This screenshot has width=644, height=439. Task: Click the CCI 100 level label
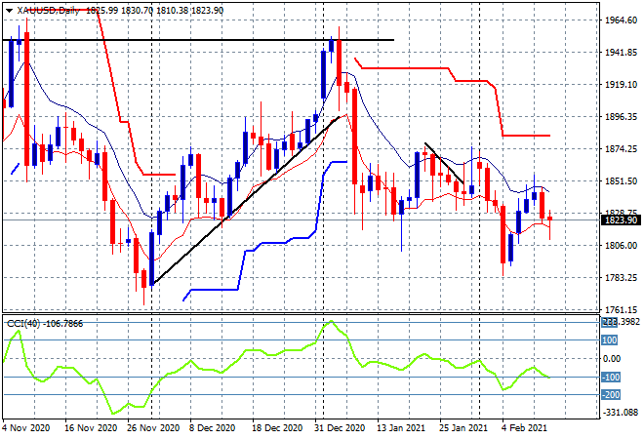(x=610, y=340)
